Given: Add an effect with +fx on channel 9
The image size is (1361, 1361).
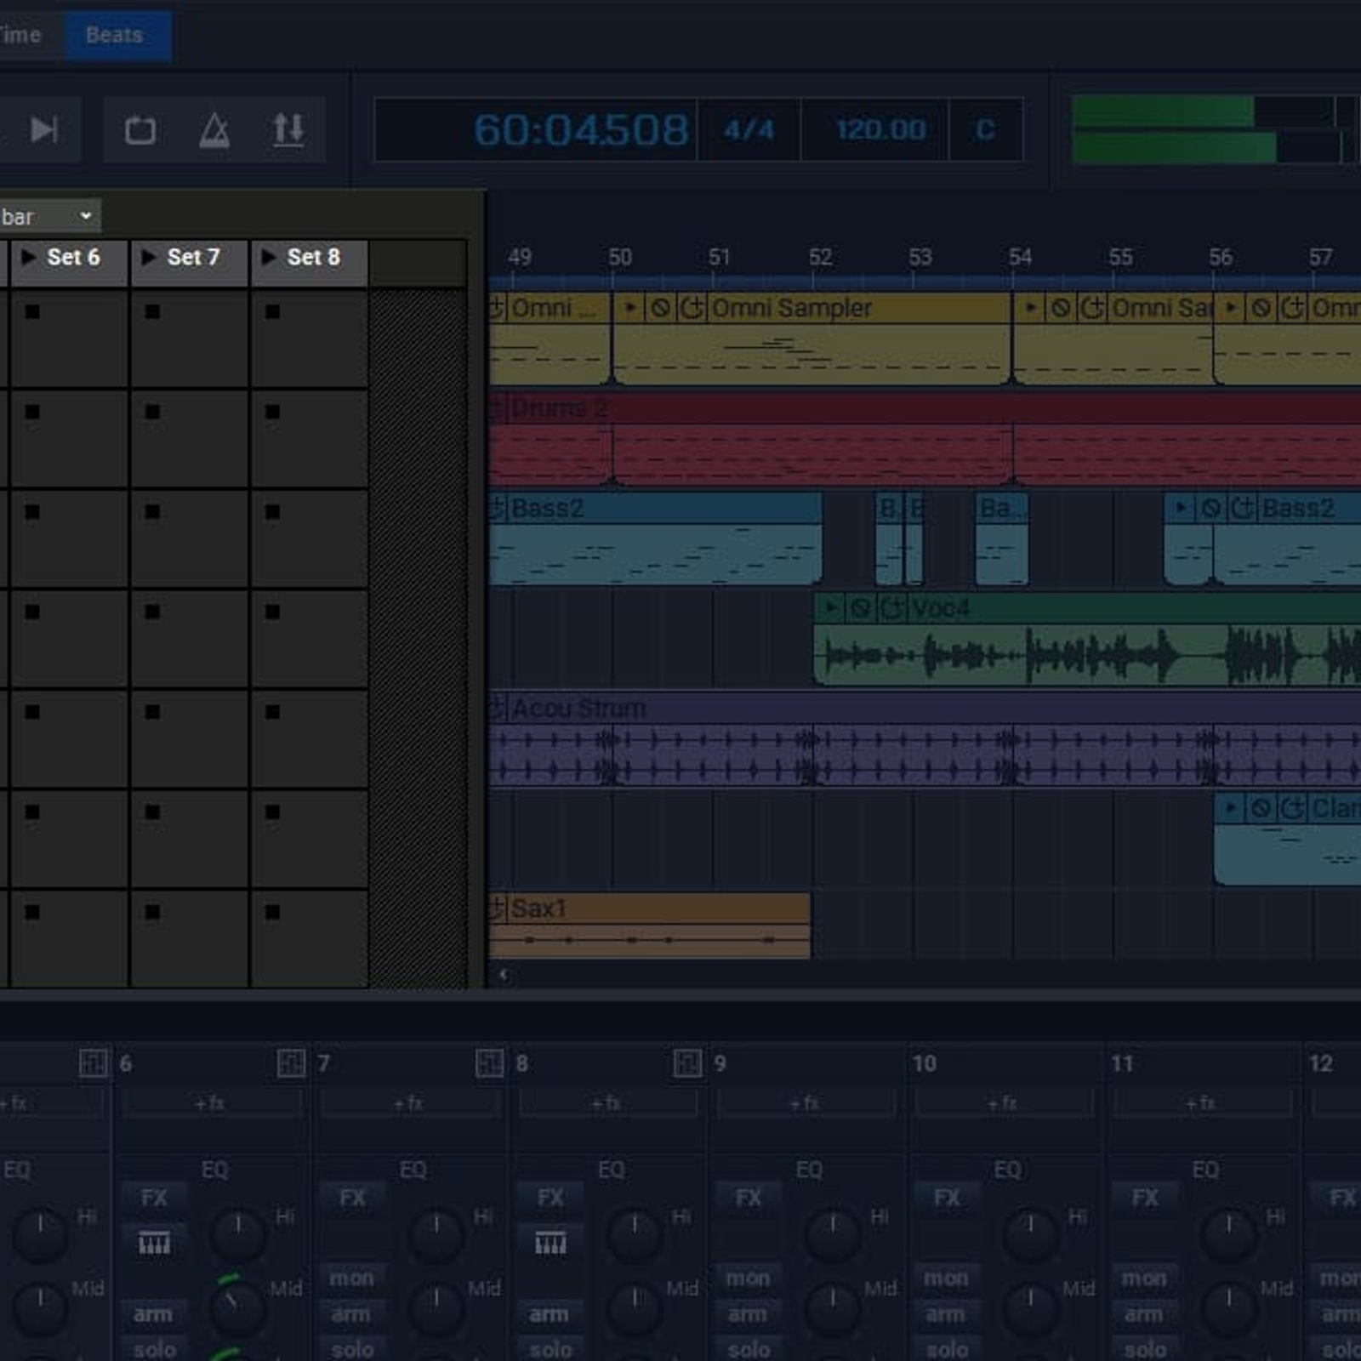Looking at the screenshot, I should point(806,1103).
